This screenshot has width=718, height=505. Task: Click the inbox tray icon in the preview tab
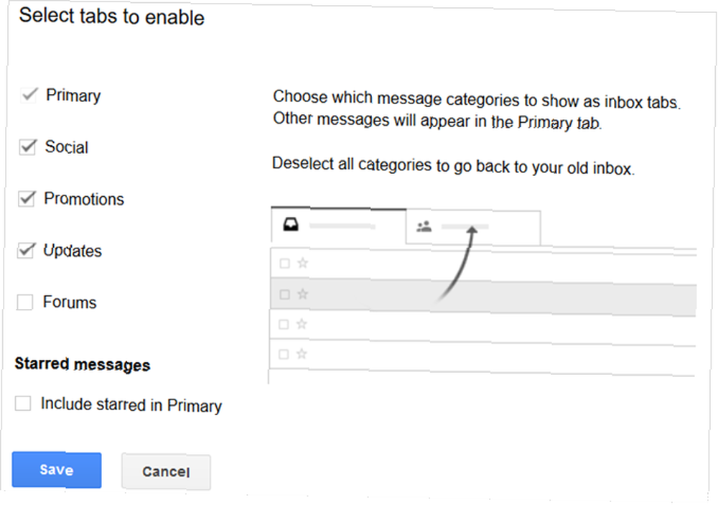click(x=291, y=225)
